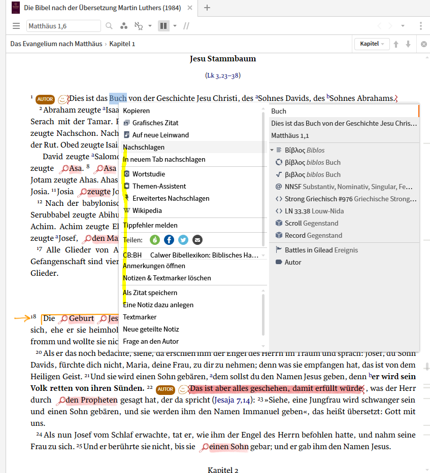Click the AUTOR badge in verse 22
The image size is (430, 473).
pos(166,389)
